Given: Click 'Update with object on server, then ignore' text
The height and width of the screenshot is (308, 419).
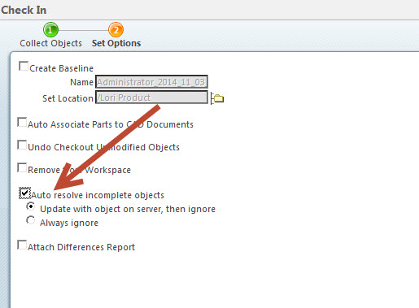Looking at the screenshot, I should click(128, 209).
